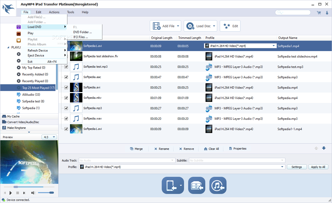Remove the selected file from the list
Image resolution: width=332 pixels, height=203 pixels.
click(x=187, y=149)
